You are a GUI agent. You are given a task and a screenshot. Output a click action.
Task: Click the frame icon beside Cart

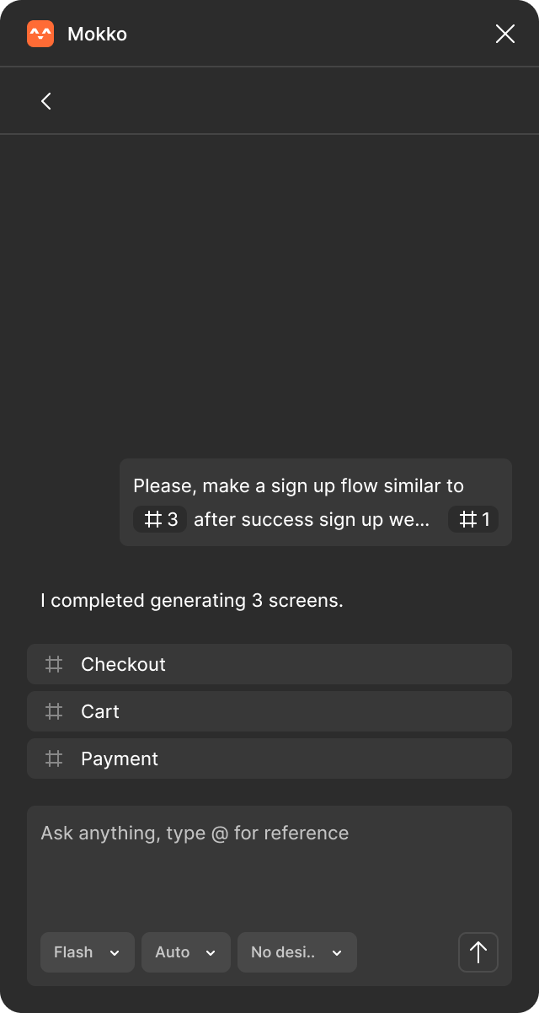coord(54,711)
